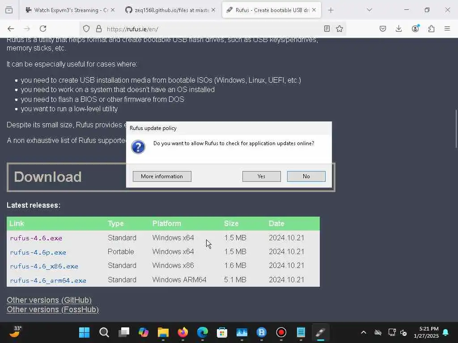The height and width of the screenshot is (343, 458).
Task: Click the Date column header
Action: 276,223
